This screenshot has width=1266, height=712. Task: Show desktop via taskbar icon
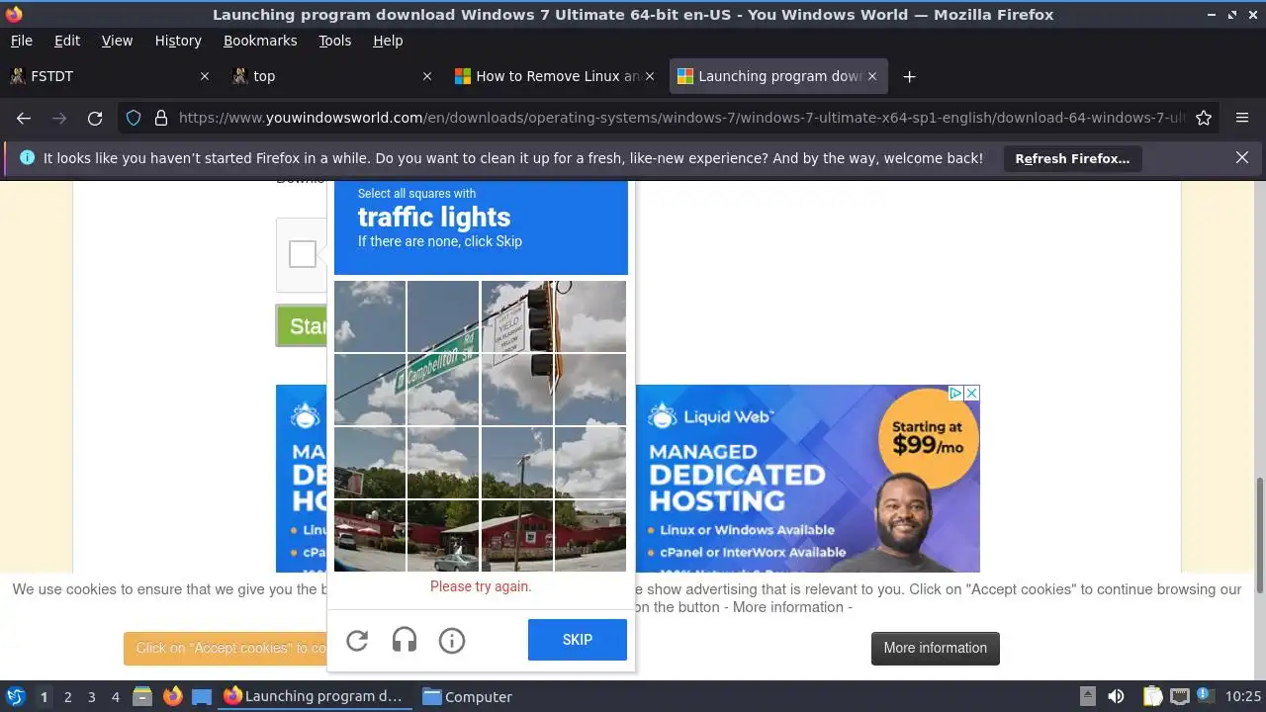[202, 696]
